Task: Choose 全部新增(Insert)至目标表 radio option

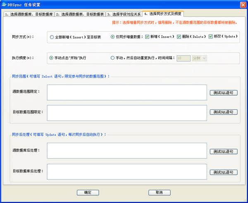Action: click(52, 37)
